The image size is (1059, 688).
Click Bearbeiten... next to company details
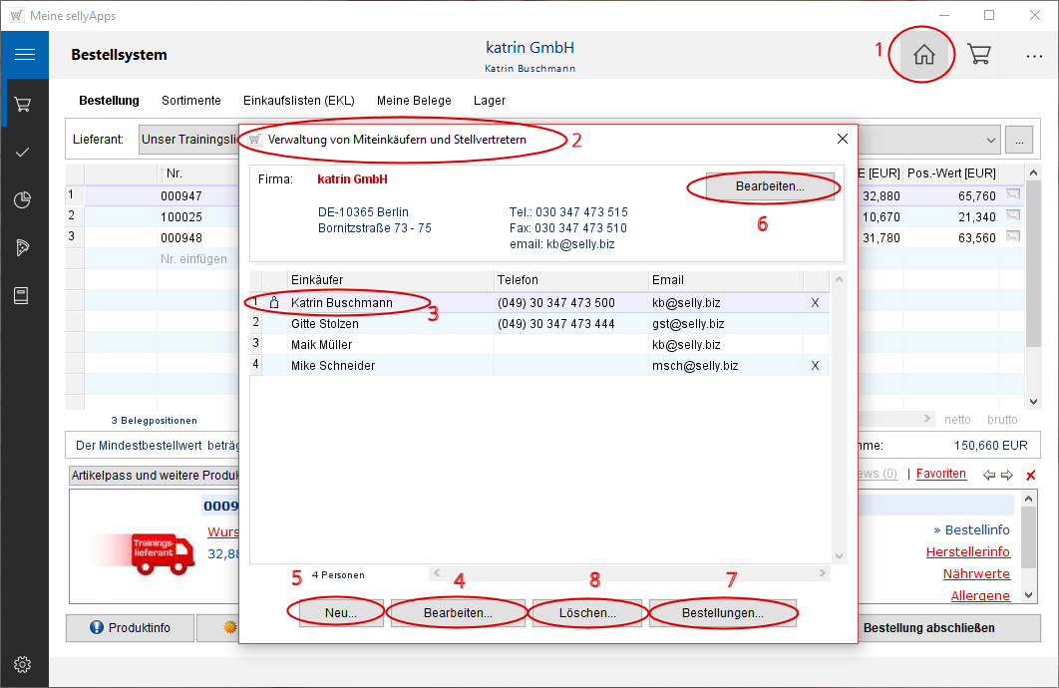[x=769, y=186]
